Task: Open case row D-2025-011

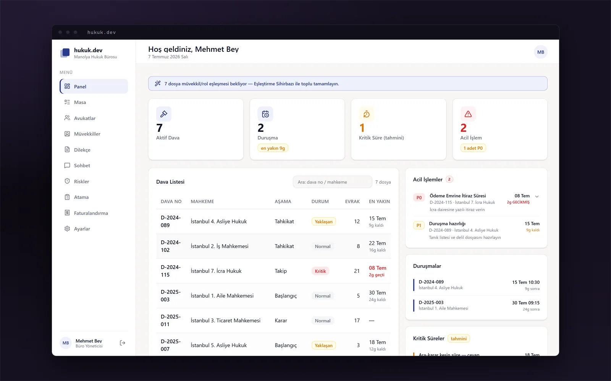Action: click(x=273, y=320)
